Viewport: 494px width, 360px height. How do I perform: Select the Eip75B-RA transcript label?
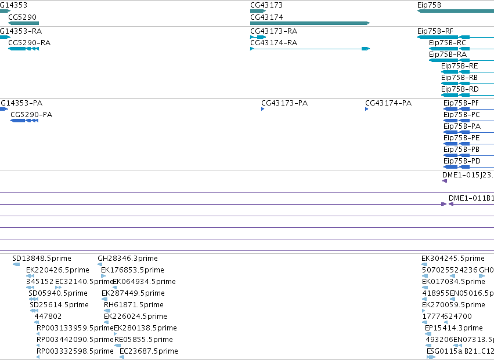click(x=448, y=54)
